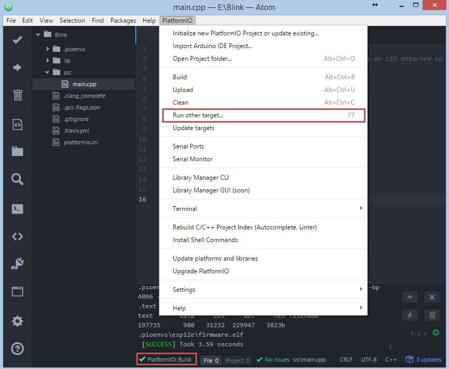
Task: Select Serial Ports
Action: (x=263, y=146)
